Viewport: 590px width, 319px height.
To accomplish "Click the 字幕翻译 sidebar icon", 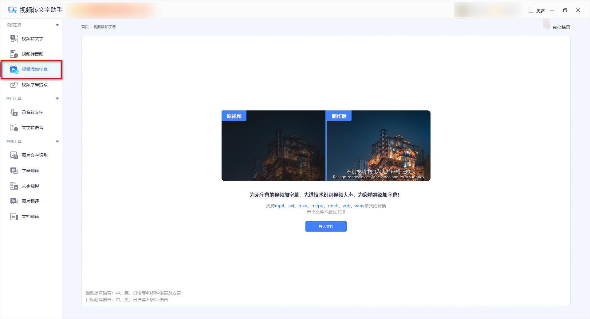I will 14,171.
